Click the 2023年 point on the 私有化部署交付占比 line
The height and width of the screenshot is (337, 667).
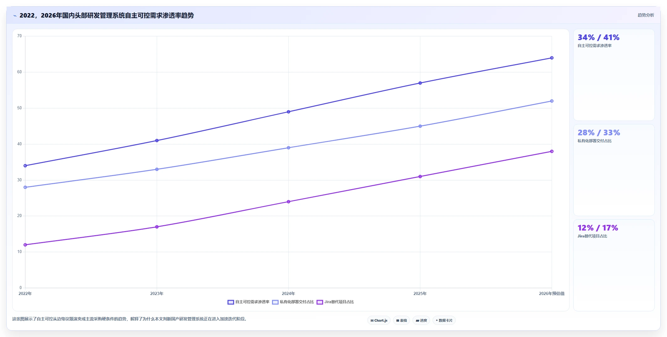tap(157, 169)
